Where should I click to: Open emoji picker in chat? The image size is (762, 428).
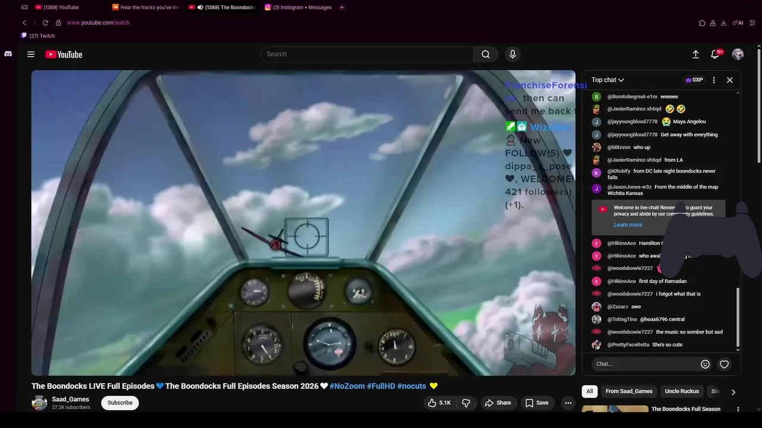705,364
